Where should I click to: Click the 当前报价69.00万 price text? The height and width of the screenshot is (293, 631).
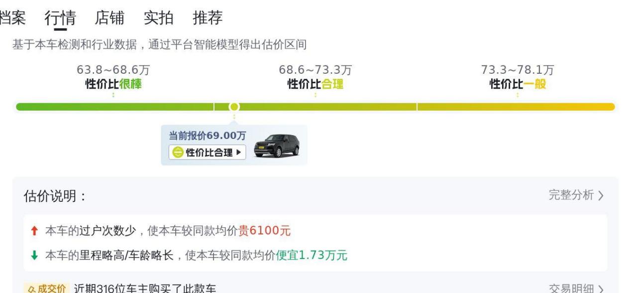210,136
